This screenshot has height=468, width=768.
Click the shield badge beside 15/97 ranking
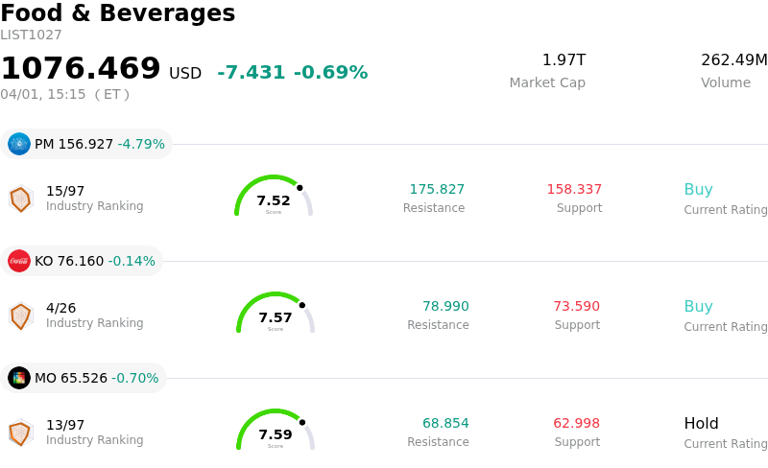(x=20, y=199)
